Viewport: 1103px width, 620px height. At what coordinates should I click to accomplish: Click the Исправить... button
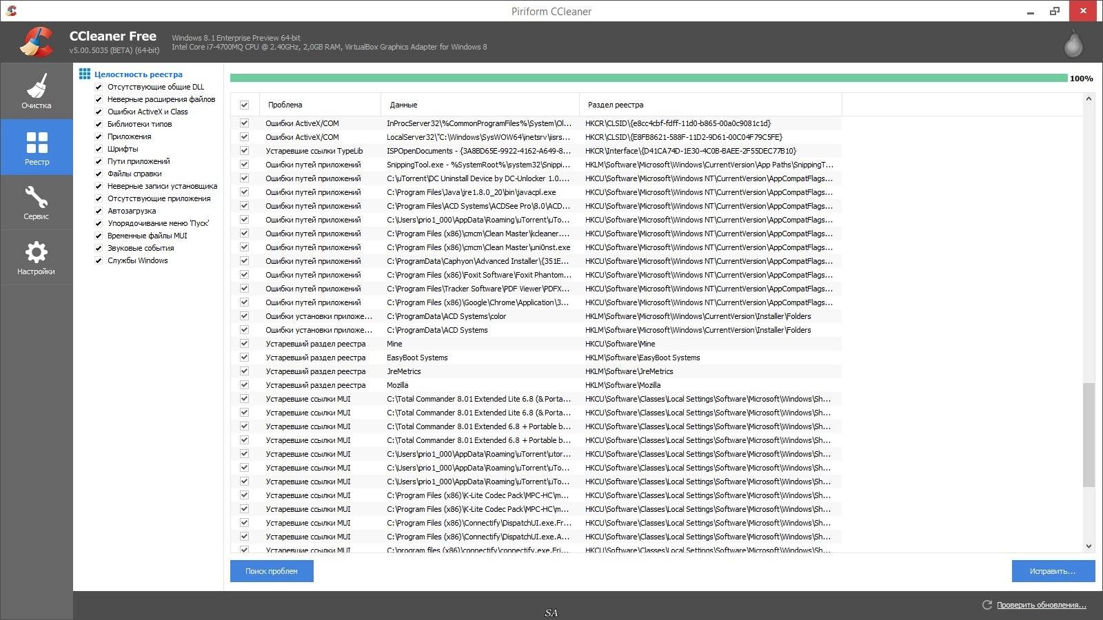click(1053, 571)
